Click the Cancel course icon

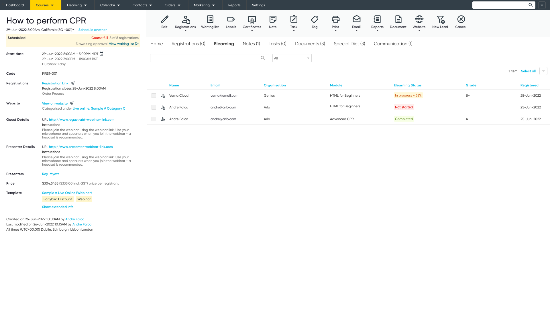461,19
